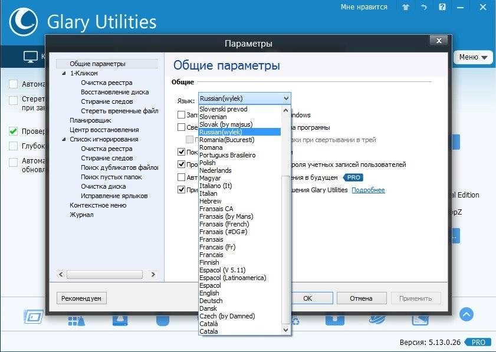Click the PRO badge next to version number
This screenshot has height=352, width=496.
pos(478,342)
